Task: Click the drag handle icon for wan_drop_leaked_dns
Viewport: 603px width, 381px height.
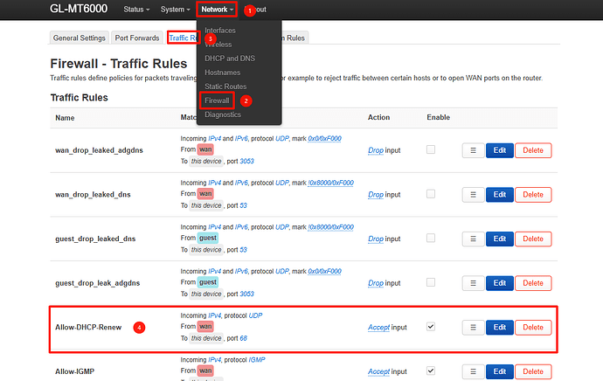Action: pyautogui.click(x=471, y=194)
